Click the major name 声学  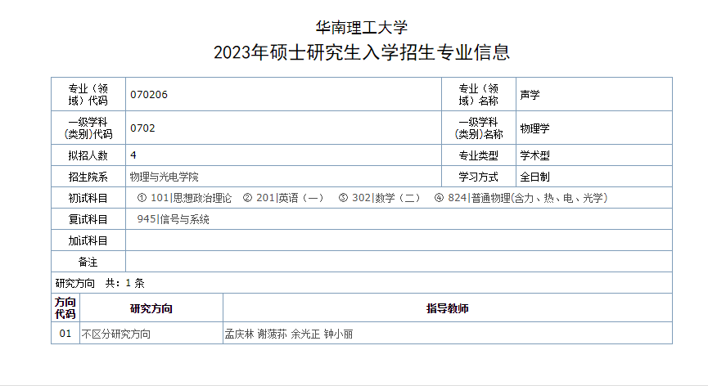tap(530, 95)
